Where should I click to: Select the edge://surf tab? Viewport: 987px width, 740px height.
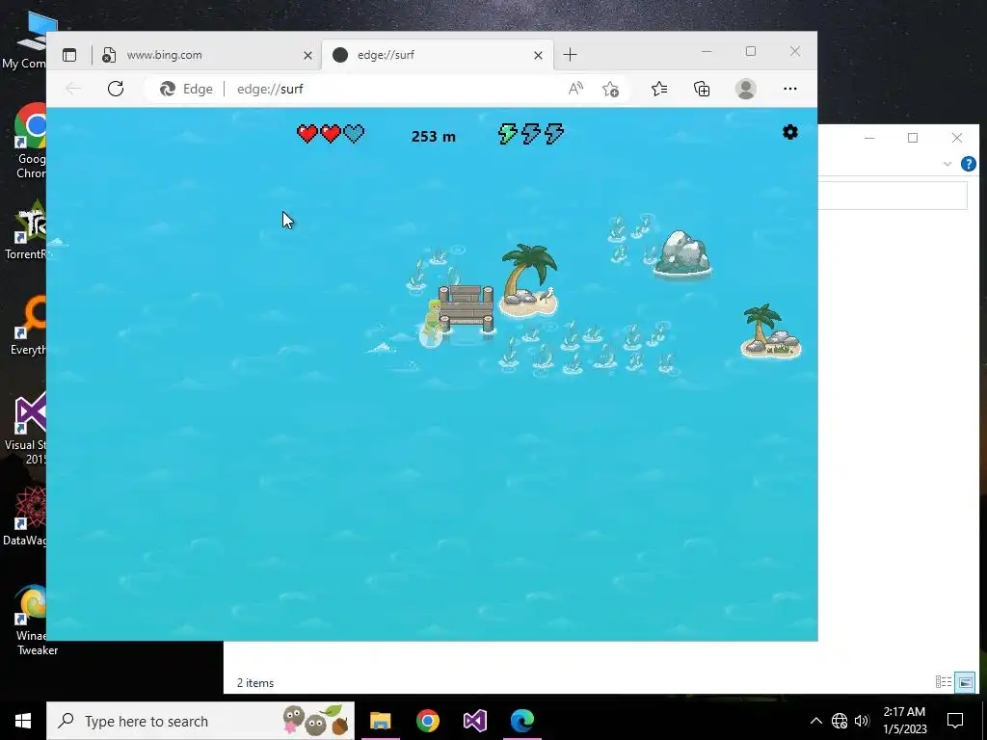pyautogui.click(x=437, y=55)
